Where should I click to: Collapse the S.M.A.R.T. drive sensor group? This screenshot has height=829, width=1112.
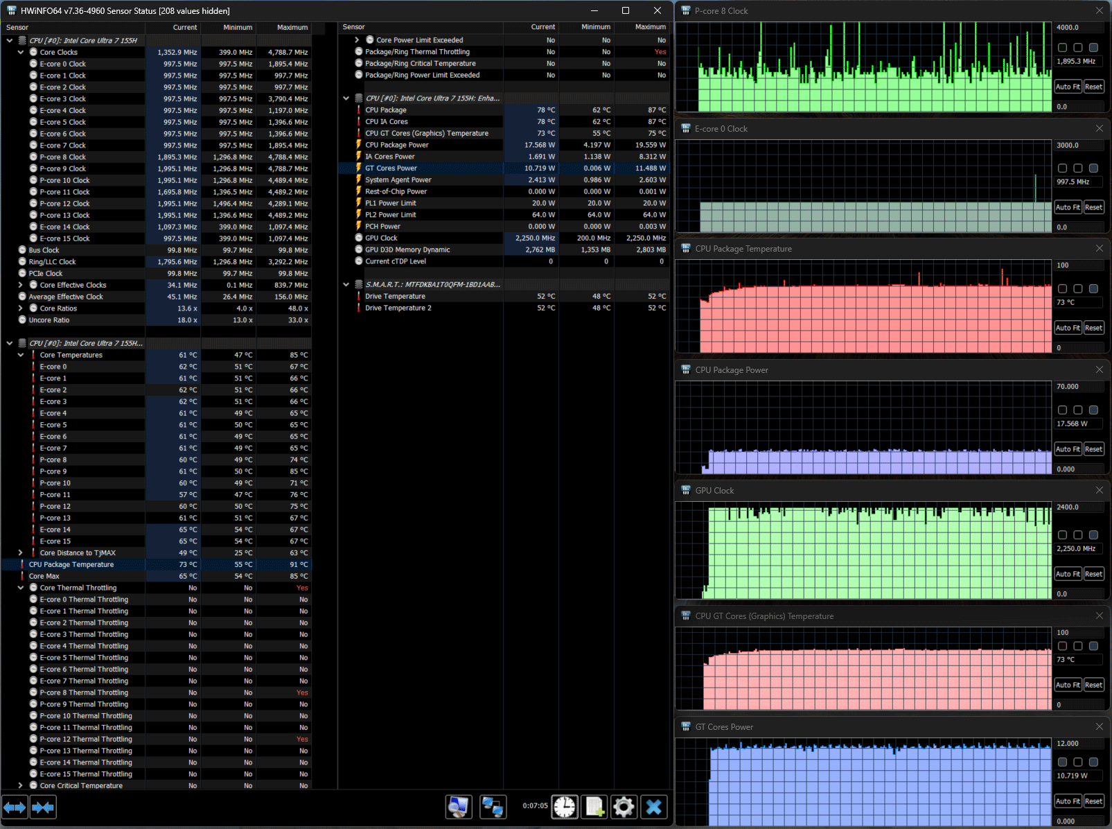coord(346,284)
